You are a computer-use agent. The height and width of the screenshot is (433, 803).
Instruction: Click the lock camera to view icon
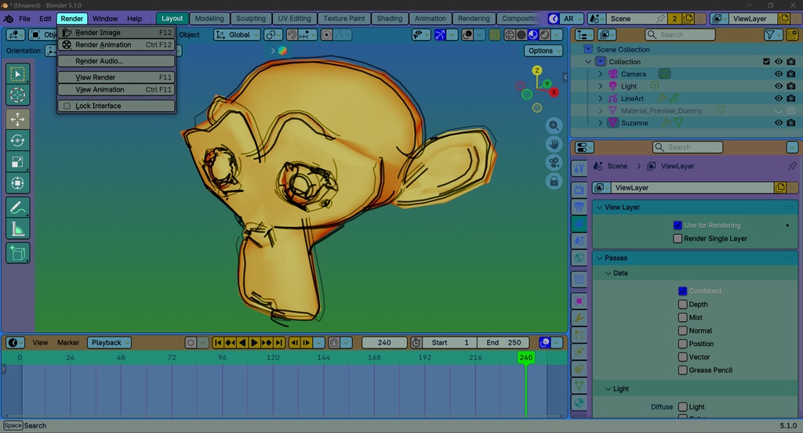pyautogui.click(x=554, y=181)
